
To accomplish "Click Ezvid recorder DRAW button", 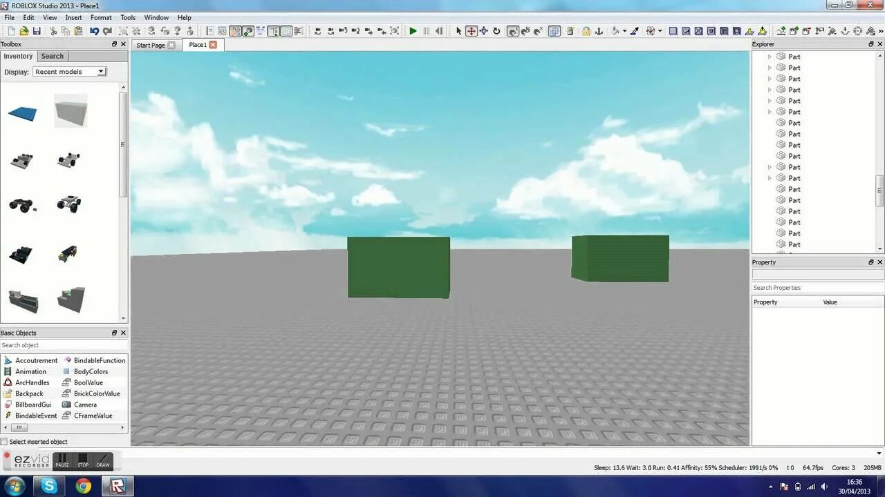I will click(x=103, y=460).
